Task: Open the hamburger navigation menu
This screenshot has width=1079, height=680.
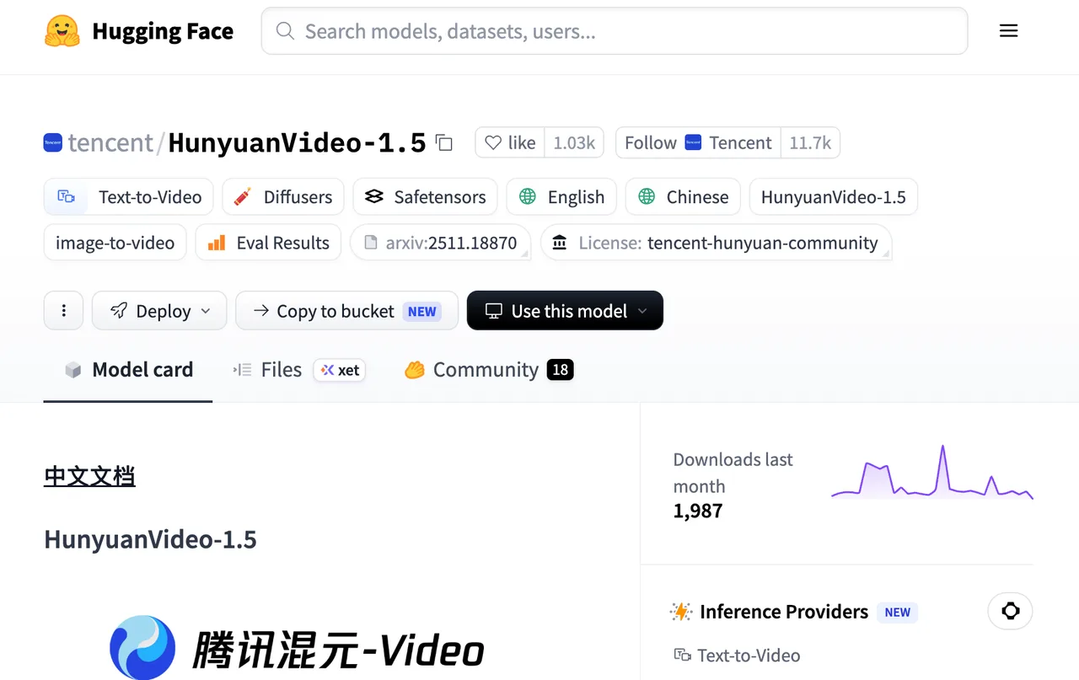Action: pos(1008,31)
